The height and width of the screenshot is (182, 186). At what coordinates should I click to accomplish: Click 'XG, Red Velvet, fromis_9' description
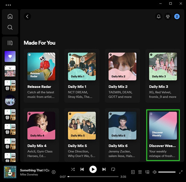point(163,95)
